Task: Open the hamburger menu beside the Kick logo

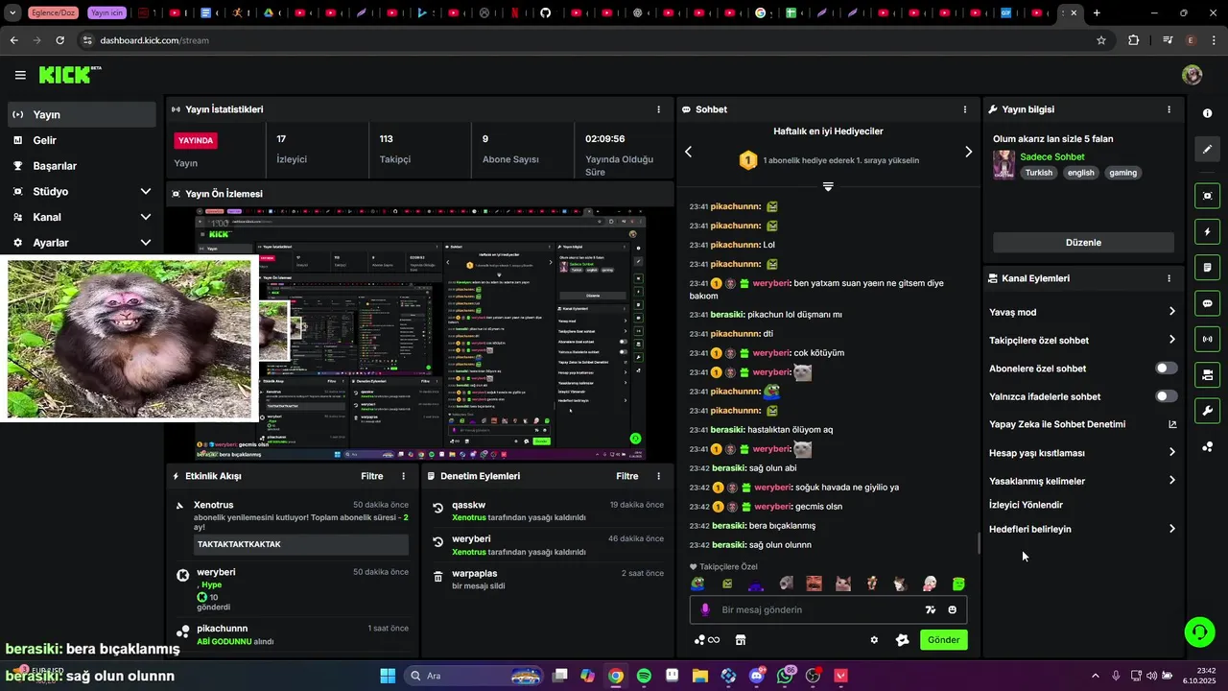Action: click(20, 75)
